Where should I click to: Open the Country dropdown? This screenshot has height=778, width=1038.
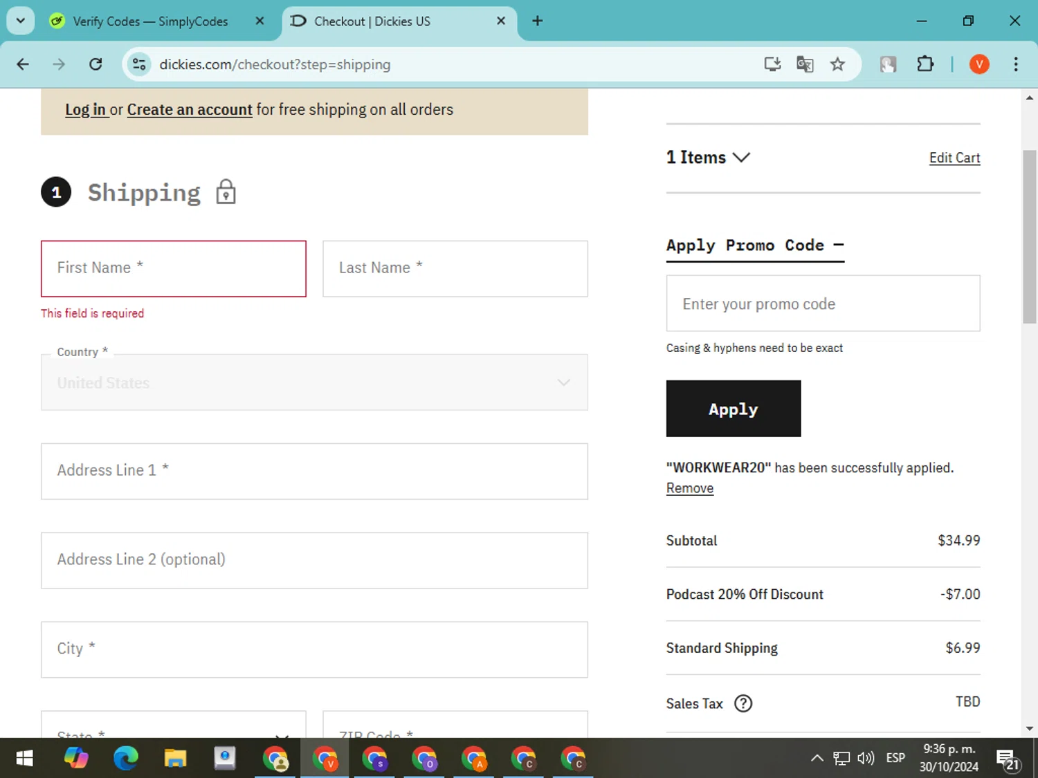click(x=314, y=382)
